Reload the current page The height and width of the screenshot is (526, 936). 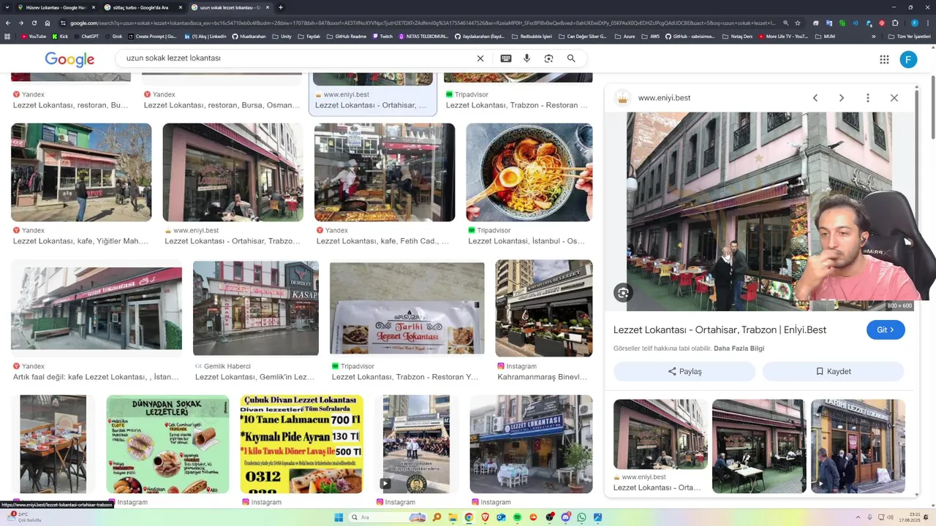click(34, 23)
